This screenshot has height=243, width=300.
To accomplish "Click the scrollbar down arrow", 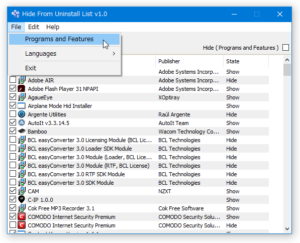I will click(x=287, y=229).
